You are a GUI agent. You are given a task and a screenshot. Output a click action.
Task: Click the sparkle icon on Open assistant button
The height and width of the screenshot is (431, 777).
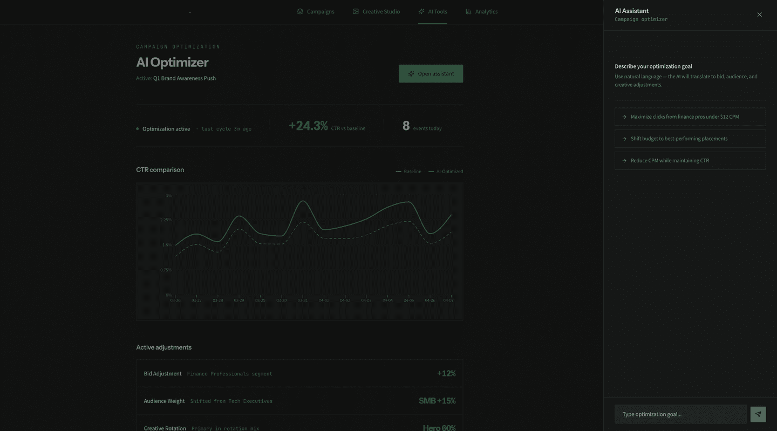(x=411, y=73)
